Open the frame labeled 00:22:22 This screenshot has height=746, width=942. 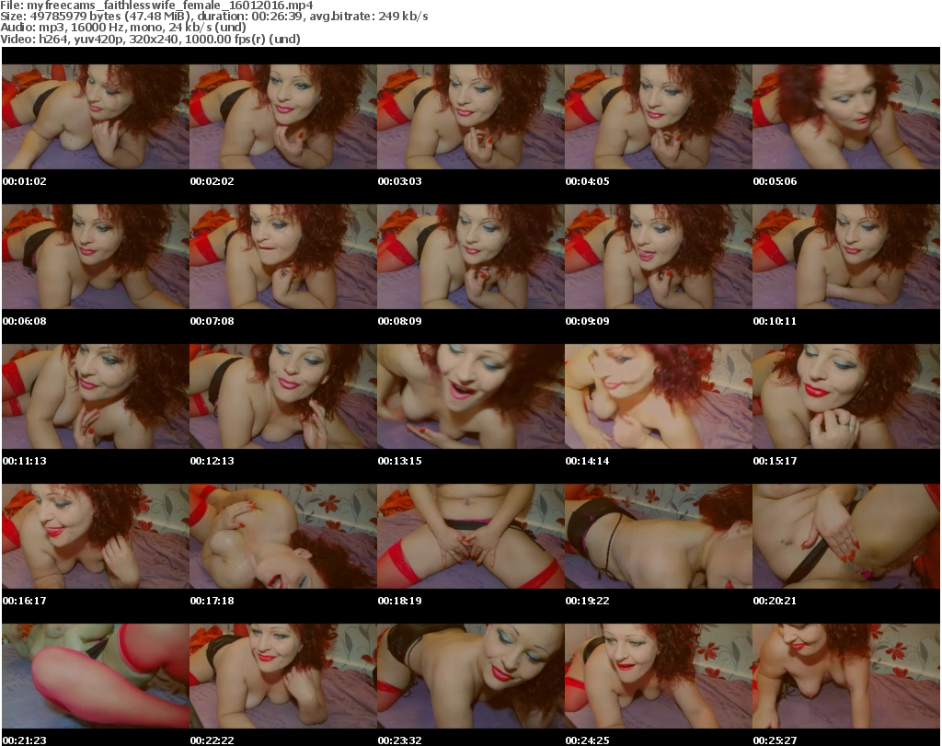[x=283, y=676]
